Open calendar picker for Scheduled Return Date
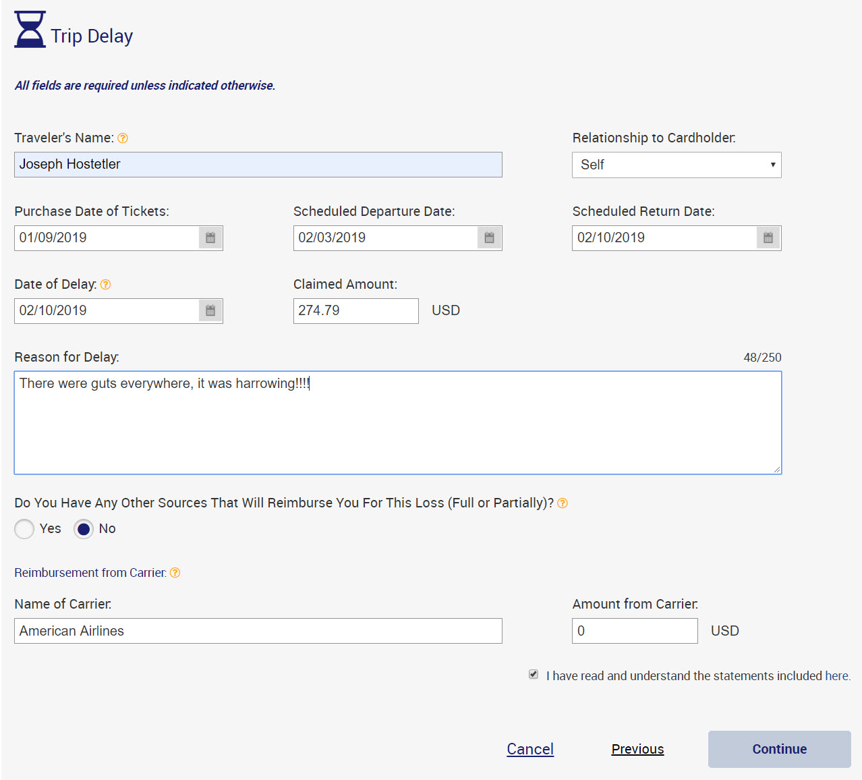862x780 pixels. (x=768, y=238)
